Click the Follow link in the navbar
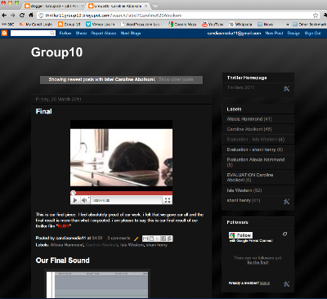 [65, 33]
